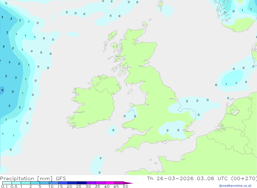Click the '40' legend scale label
The width and height of the screenshot is (257, 188).
click(x=107, y=186)
